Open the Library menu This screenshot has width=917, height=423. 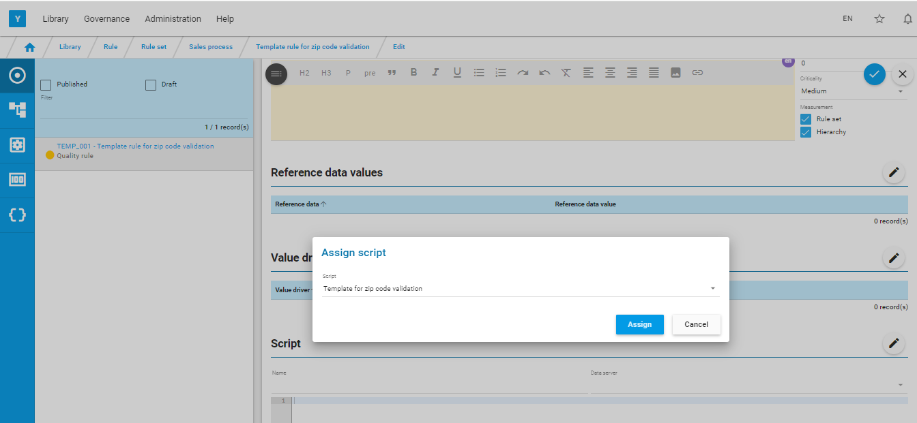pos(55,19)
